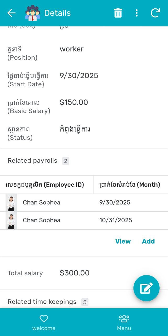Image resolution: width=168 pixels, height=336 pixels.
Task: Open the three-dot overflow menu
Action: point(137,13)
